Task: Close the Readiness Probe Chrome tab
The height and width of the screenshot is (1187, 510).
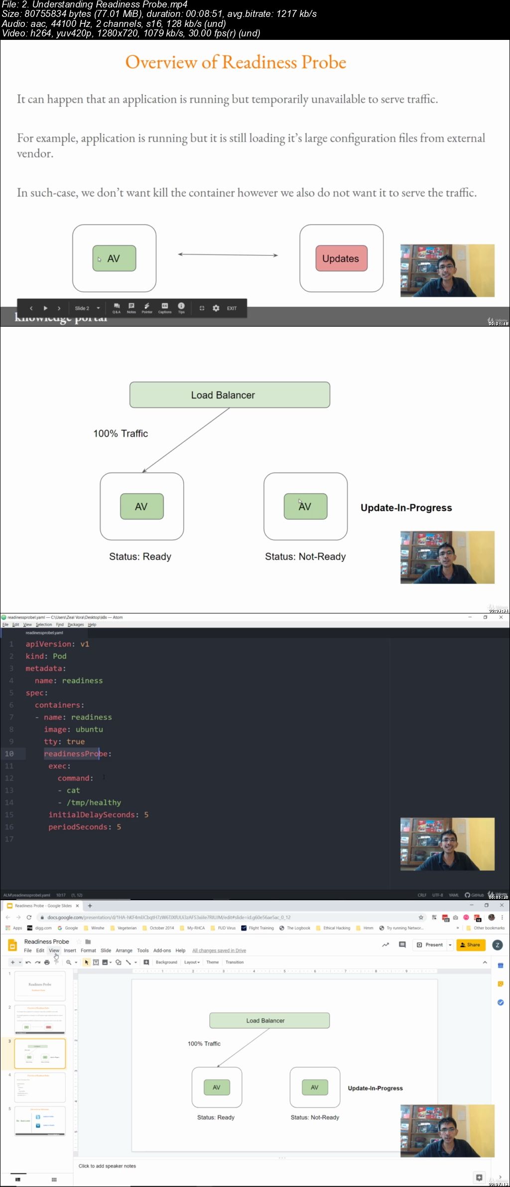Action: point(77,906)
